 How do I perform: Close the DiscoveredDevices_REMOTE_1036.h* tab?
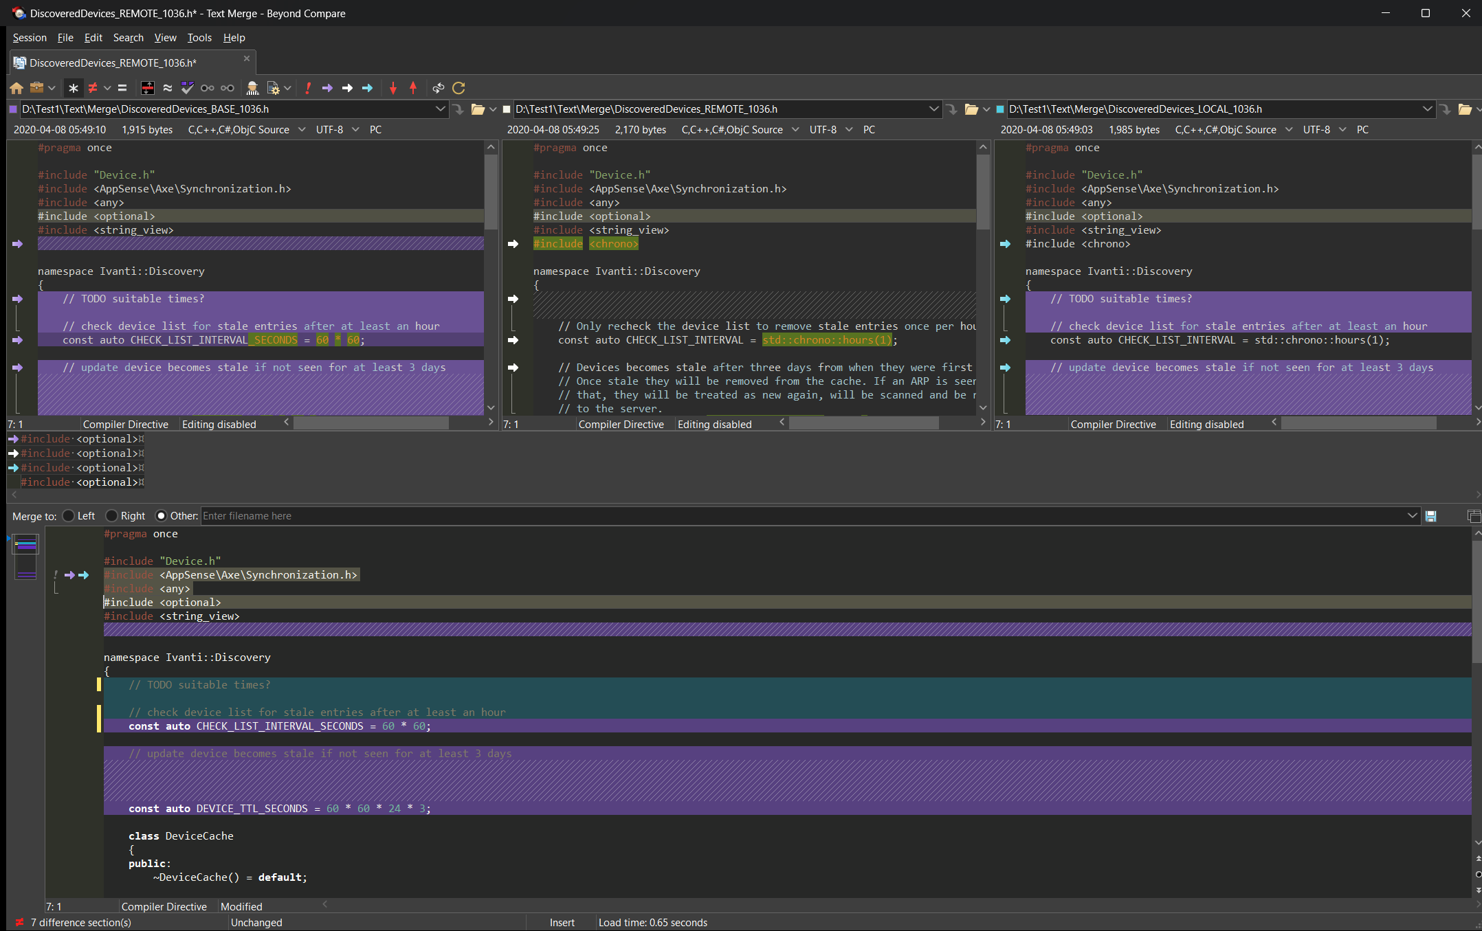[247, 59]
